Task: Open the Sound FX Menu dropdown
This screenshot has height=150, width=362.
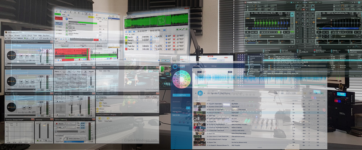Action: 58,72
